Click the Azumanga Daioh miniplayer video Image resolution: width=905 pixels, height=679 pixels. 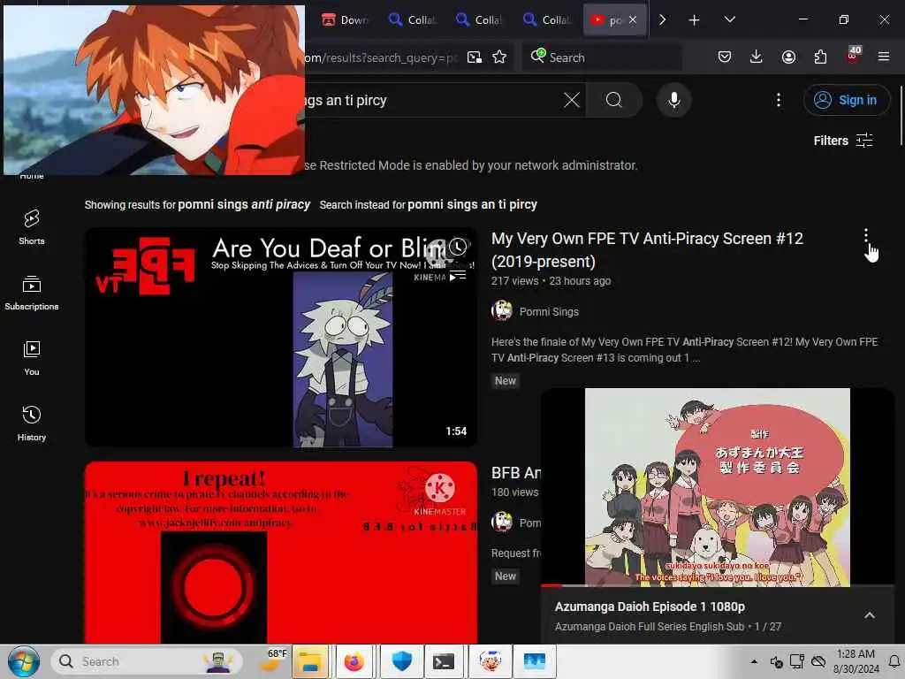[x=718, y=487]
